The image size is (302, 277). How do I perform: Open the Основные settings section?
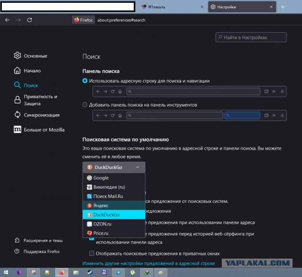(30, 56)
